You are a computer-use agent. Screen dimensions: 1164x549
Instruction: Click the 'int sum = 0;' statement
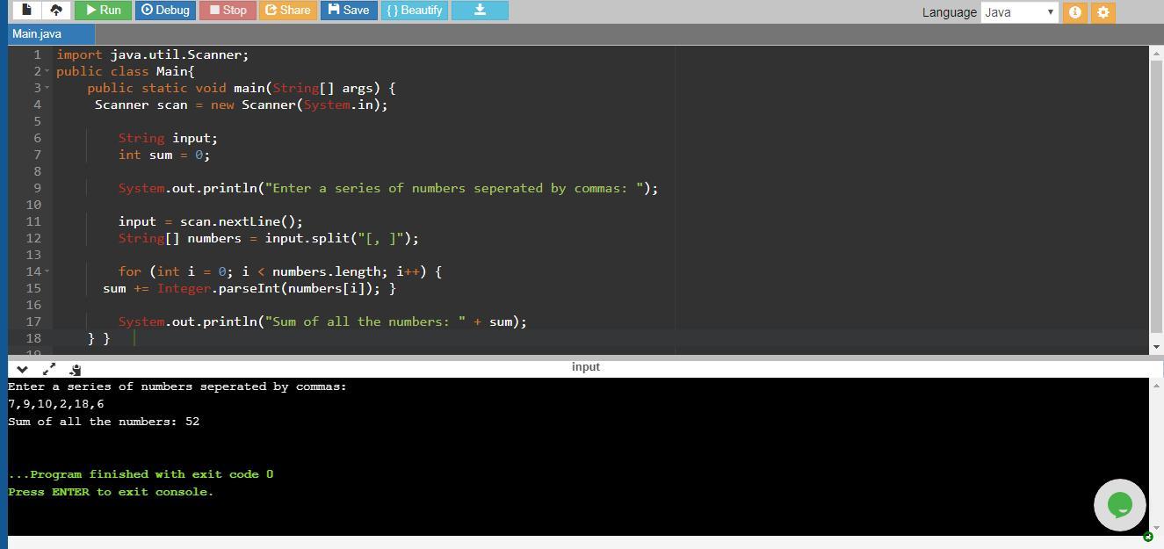[164, 155]
